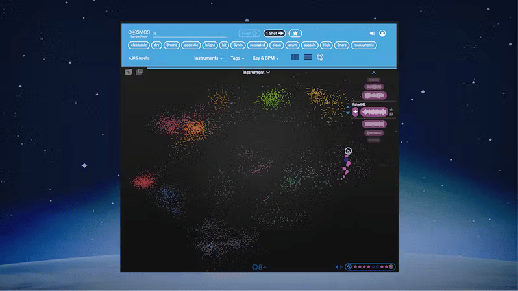Select the waveform just below FairyX42
Viewport: 518px width, 291px height.
coord(374,124)
